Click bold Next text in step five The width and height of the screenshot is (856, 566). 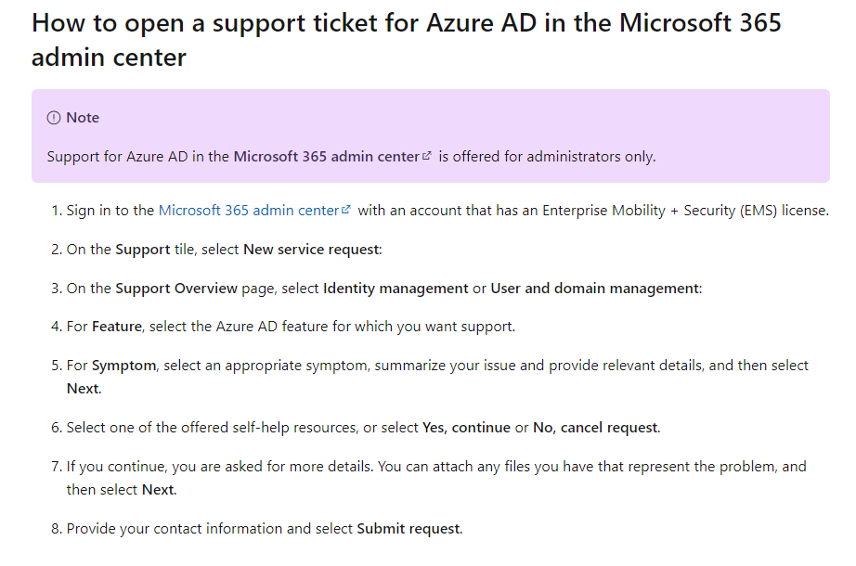(83, 389)
